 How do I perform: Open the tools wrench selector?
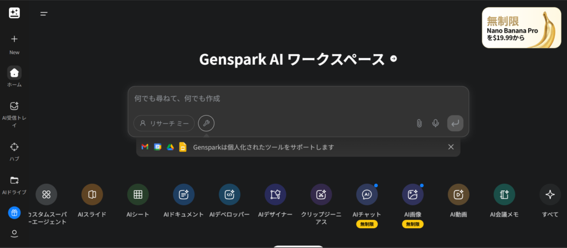coord(206,123)
